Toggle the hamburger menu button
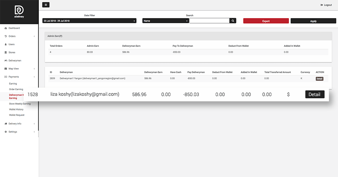Screen dimensions: 338x177 (46, 5)
